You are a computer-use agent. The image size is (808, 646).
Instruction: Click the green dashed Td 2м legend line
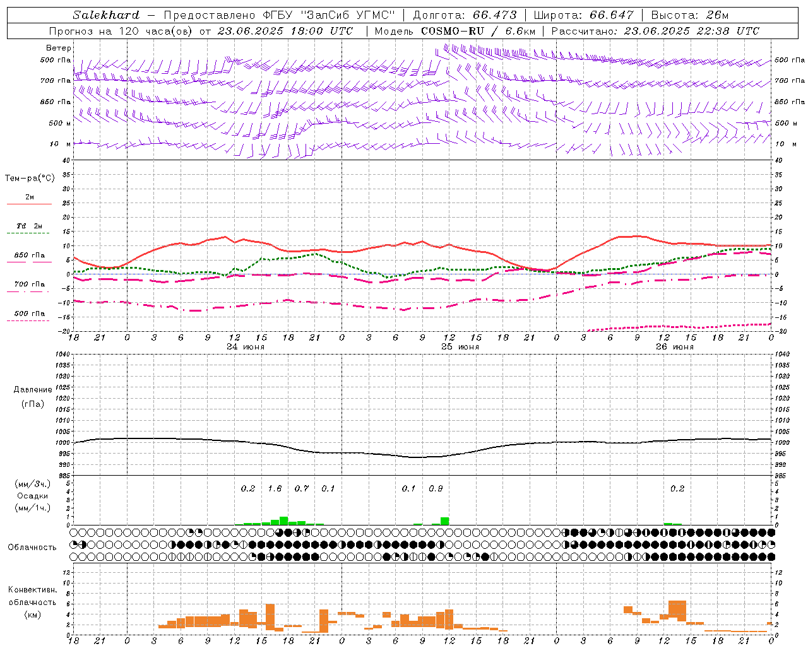click(x=29, y=233)
